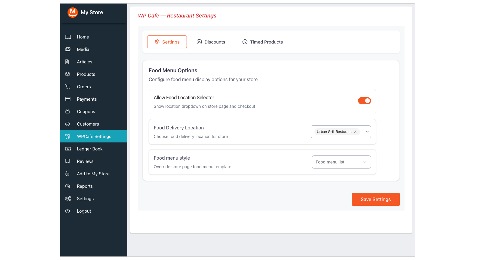
Task: Click the Articles document icon
Action: [67, 62]
